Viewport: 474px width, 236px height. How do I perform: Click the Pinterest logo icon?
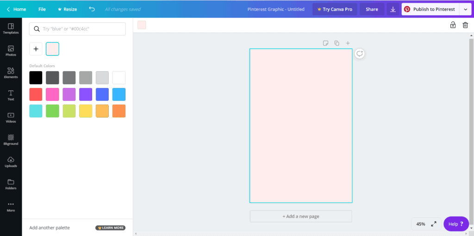(407, 9)
